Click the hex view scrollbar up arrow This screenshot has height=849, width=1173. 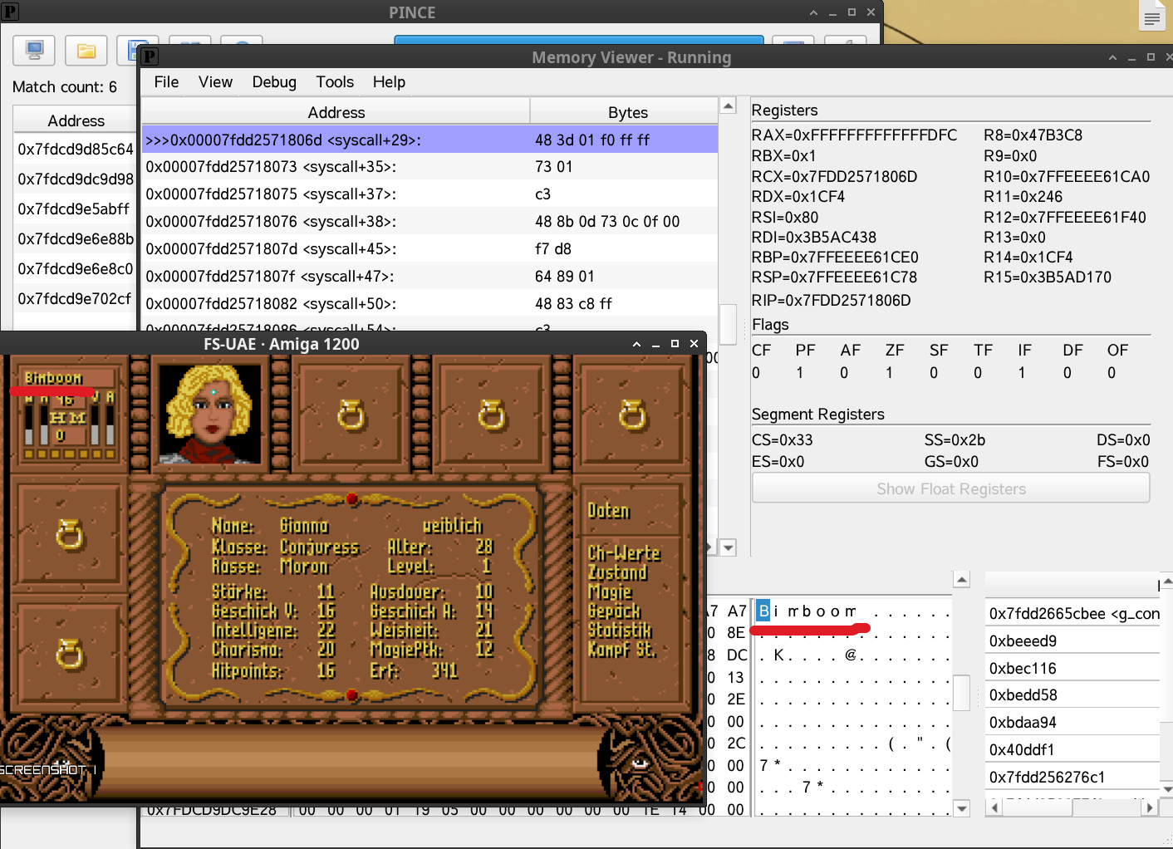pyautogui.click(x=961, y=580)
